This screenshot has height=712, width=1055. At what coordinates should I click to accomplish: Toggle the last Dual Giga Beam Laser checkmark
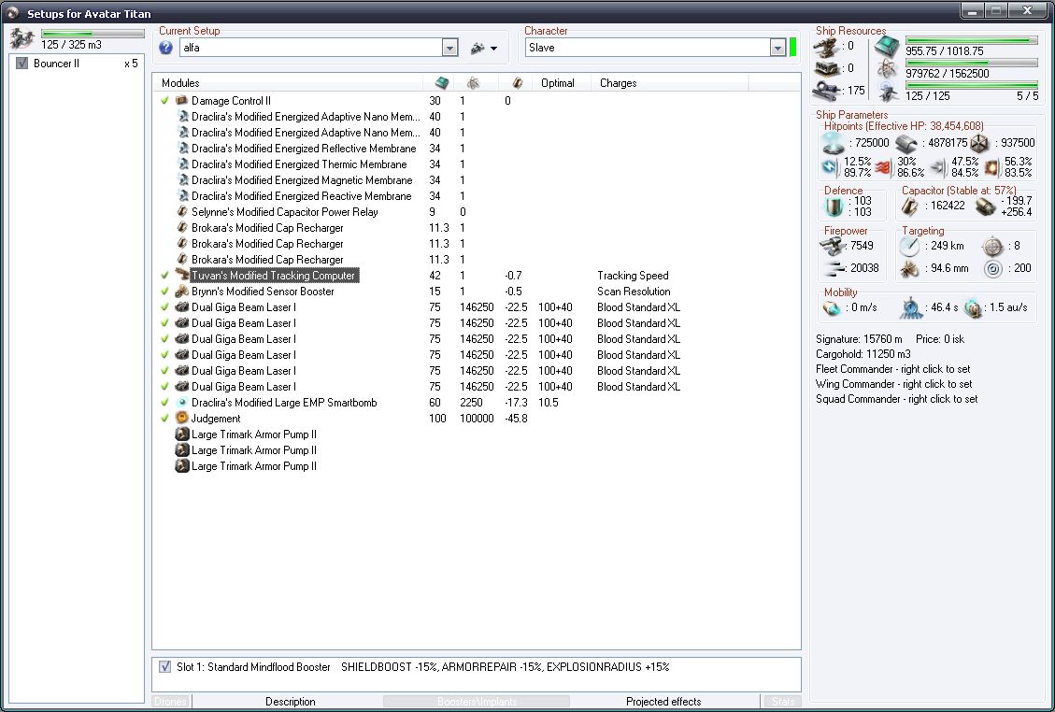pyautogui.click(x=164, y=387)
